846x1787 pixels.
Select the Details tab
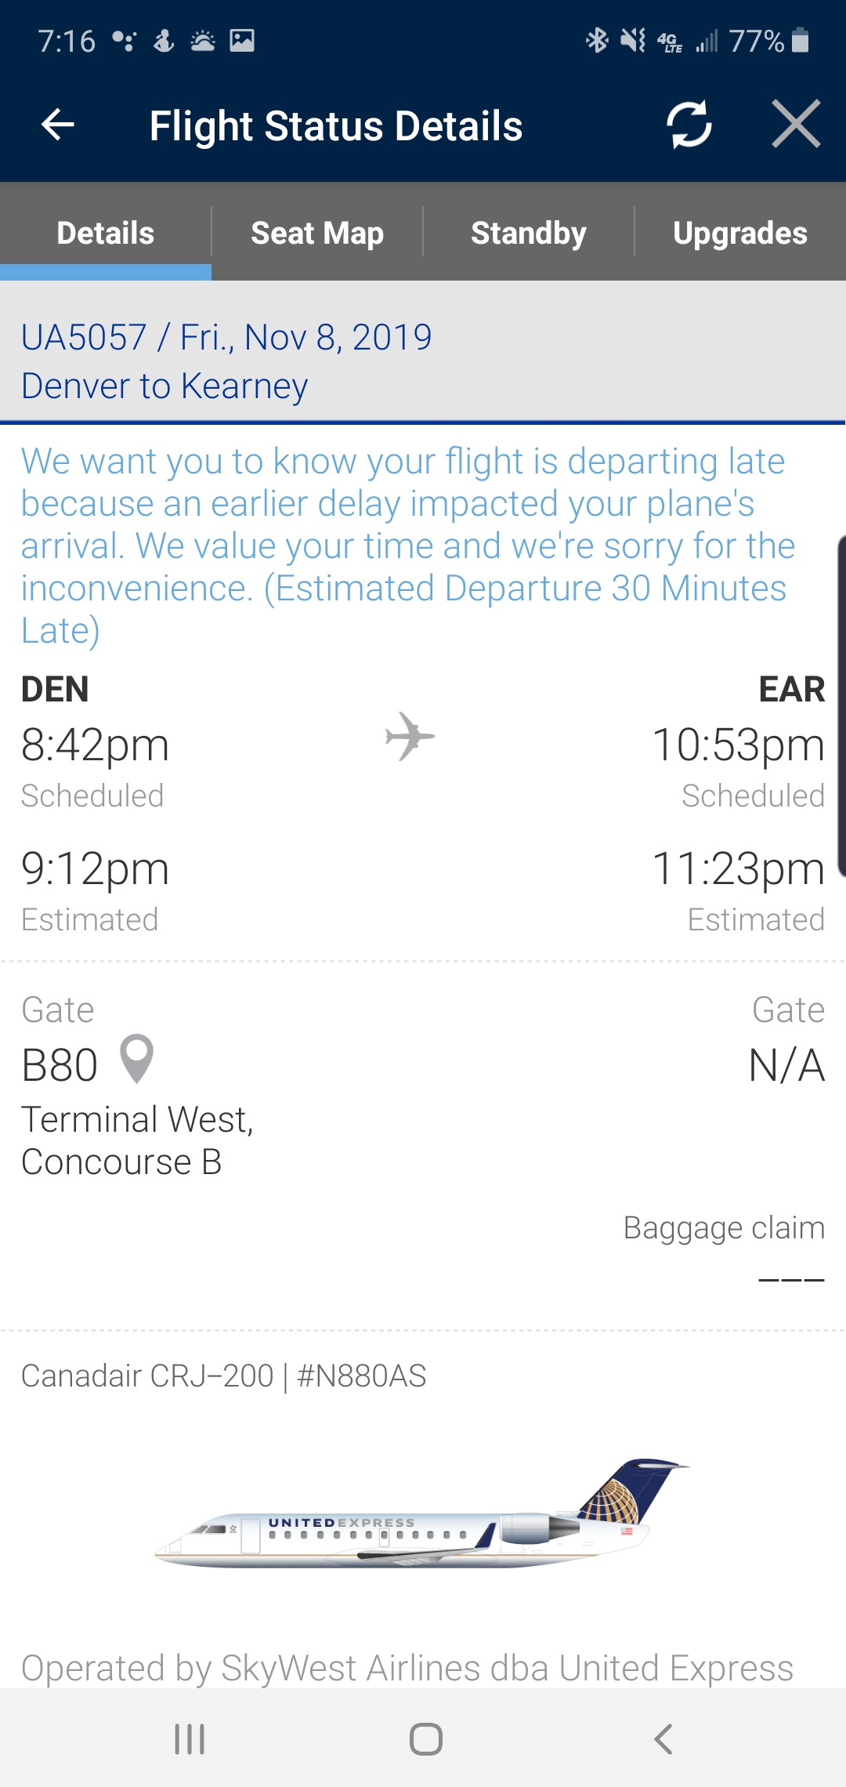tap(106, 233)
